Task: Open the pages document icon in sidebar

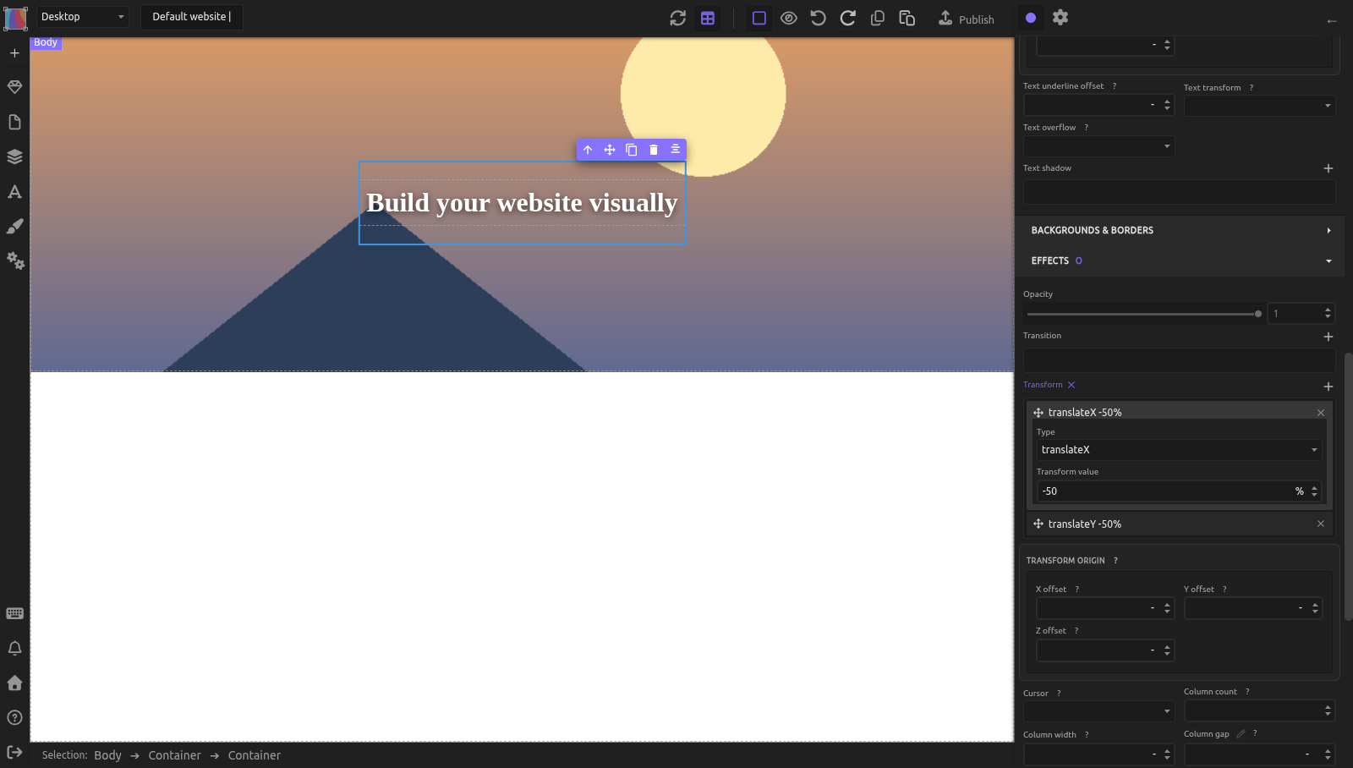Action: coord(14,122)
